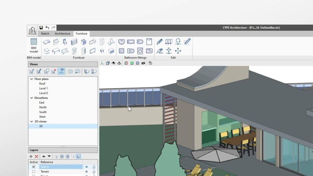Viewport: 313px width, 176px height.
Task: Open the BIM model button
Action: (x=34, y=46)
